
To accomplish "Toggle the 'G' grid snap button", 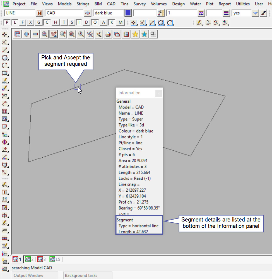I will click(39, 23).
